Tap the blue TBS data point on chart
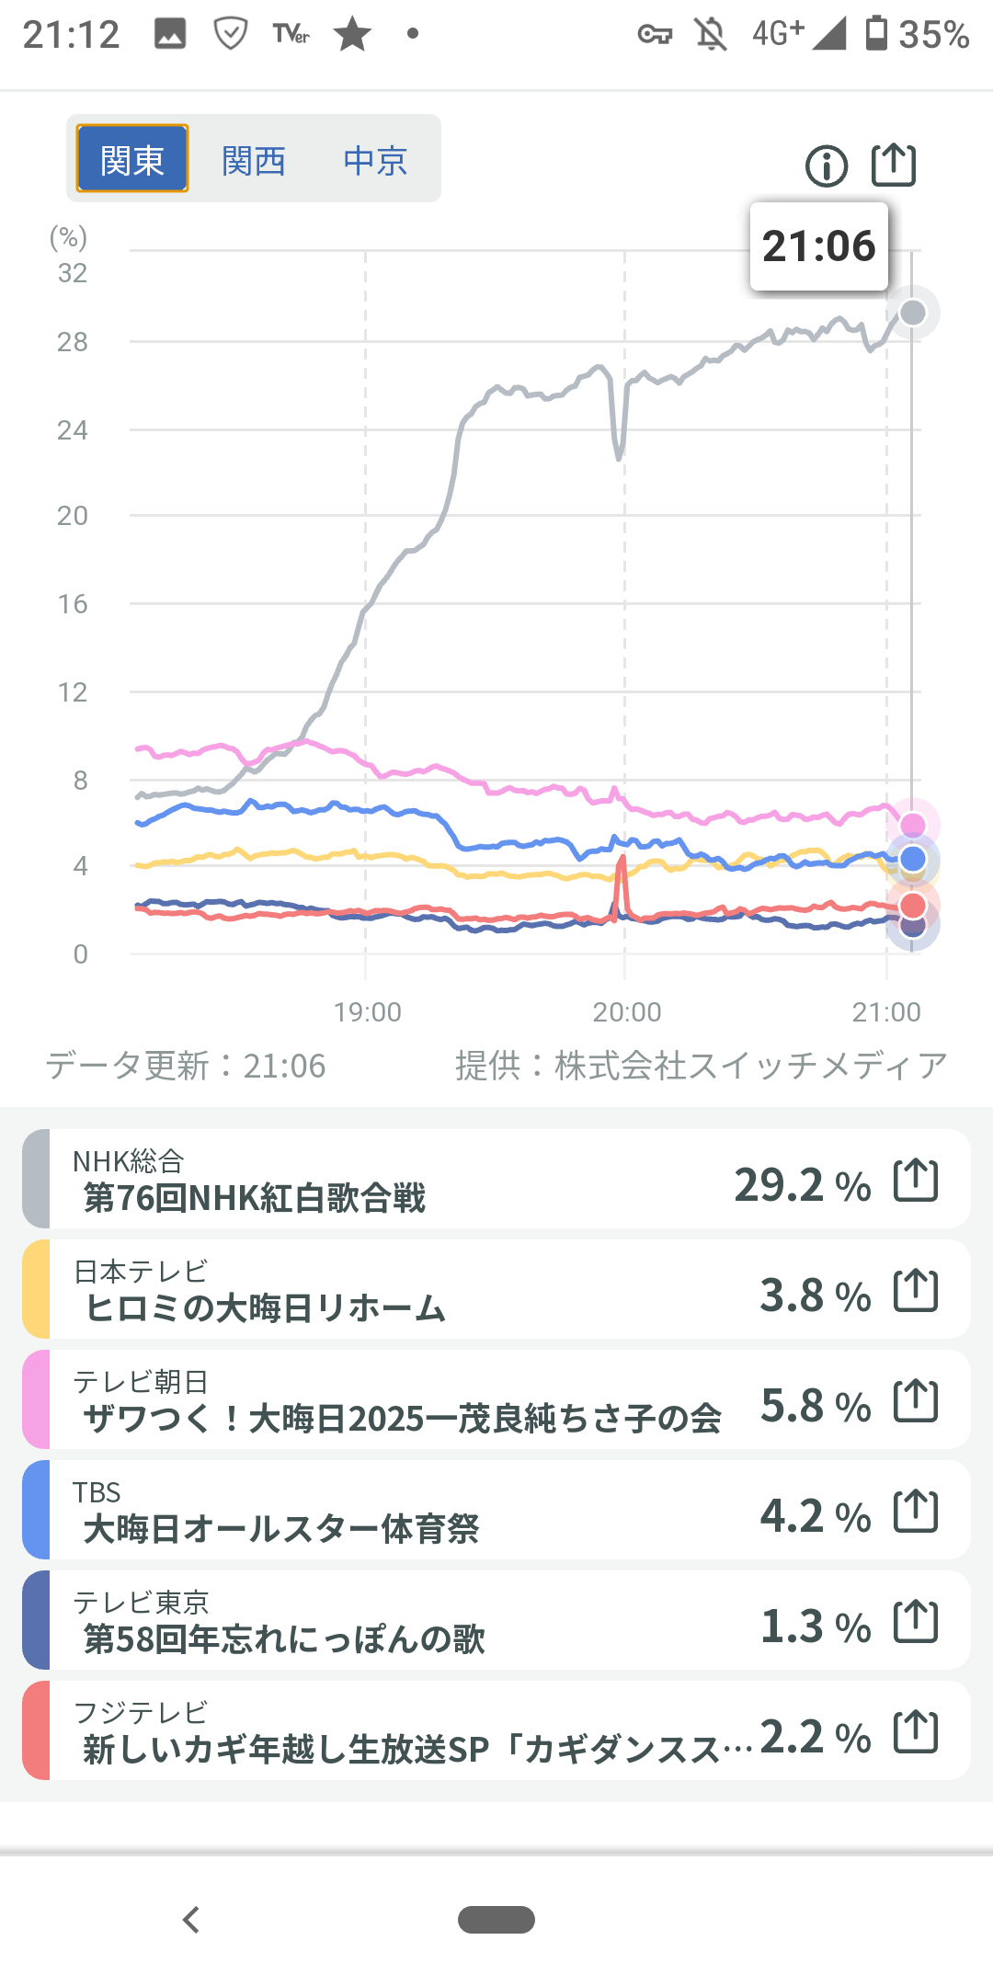This screenshot has width=993, height=1986. (x=912, y=859)
